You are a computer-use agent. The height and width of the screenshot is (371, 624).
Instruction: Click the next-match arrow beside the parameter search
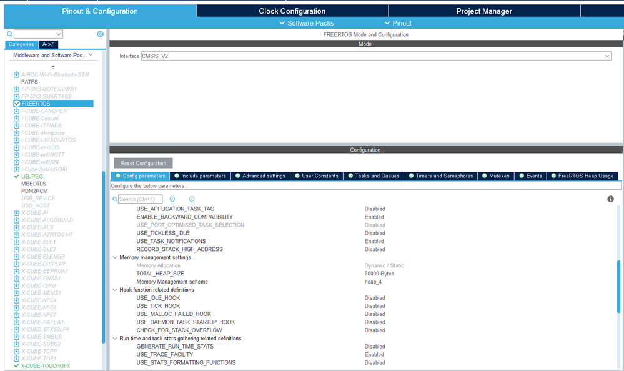tap(191, 199)
